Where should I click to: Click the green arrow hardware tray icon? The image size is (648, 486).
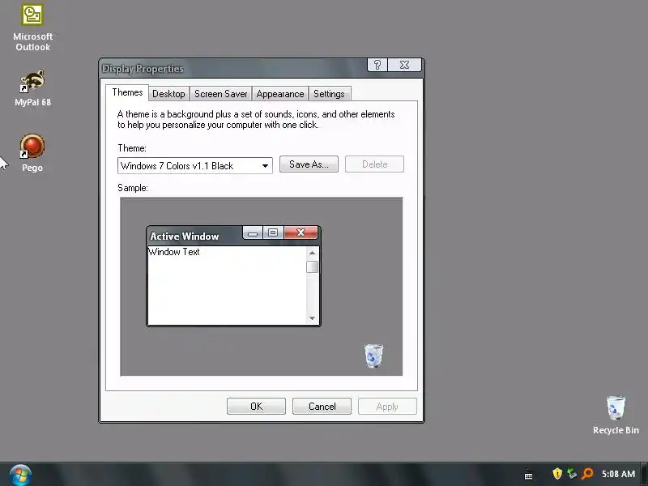(x=572, y=474)
